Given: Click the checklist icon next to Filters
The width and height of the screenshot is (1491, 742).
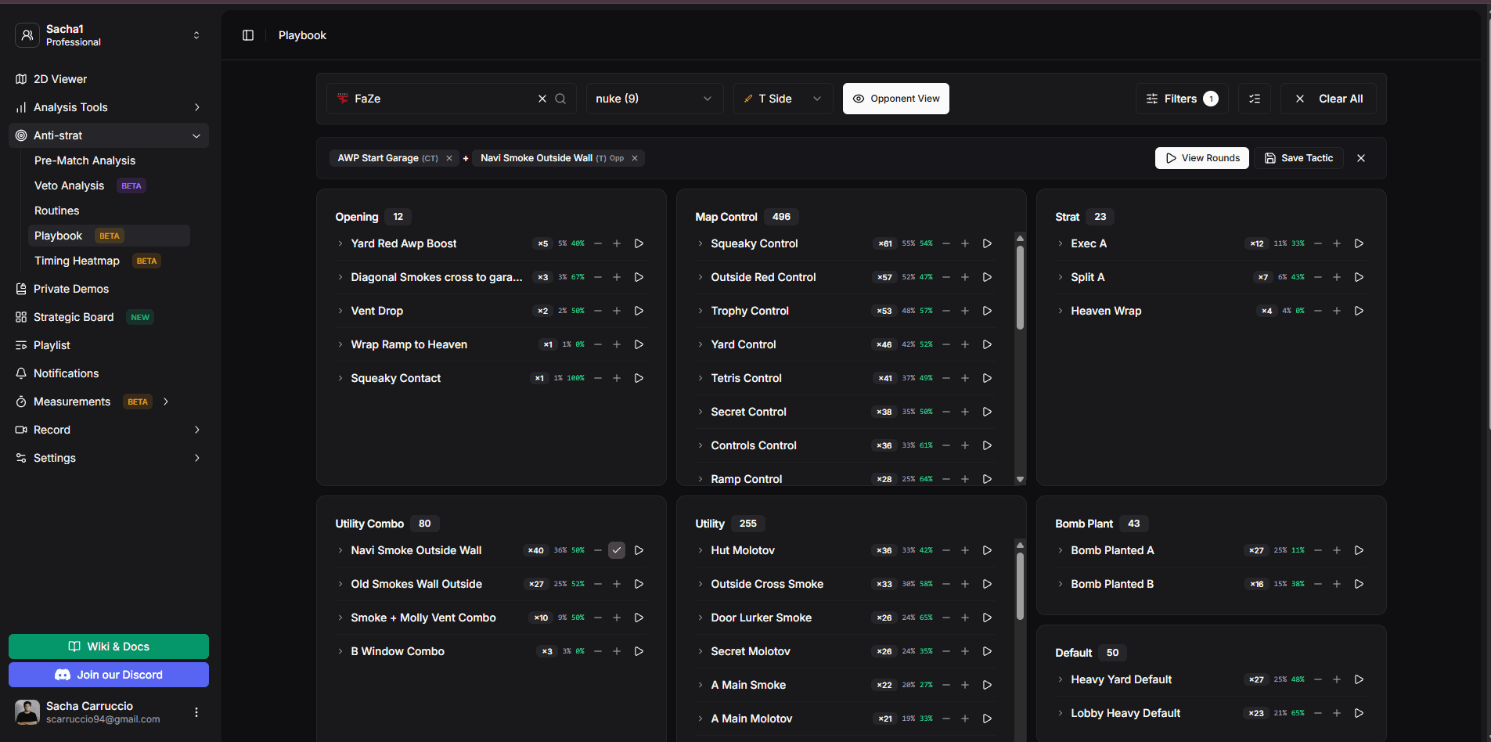Looking at the screenshot, I should click(x=1255, y=99).
